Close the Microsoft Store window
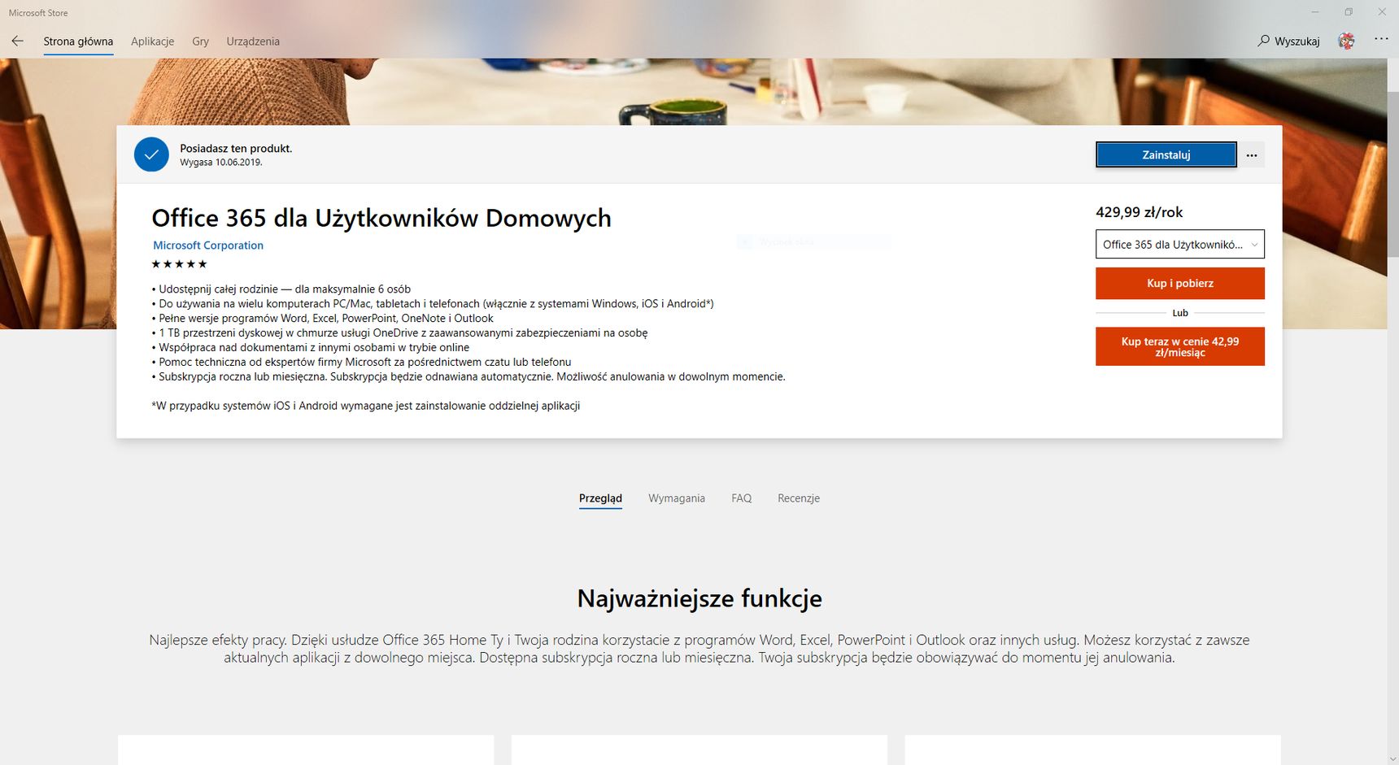Image resolution: width=1399 pixels, height=765 pixels. click(x=1381, y=12)
